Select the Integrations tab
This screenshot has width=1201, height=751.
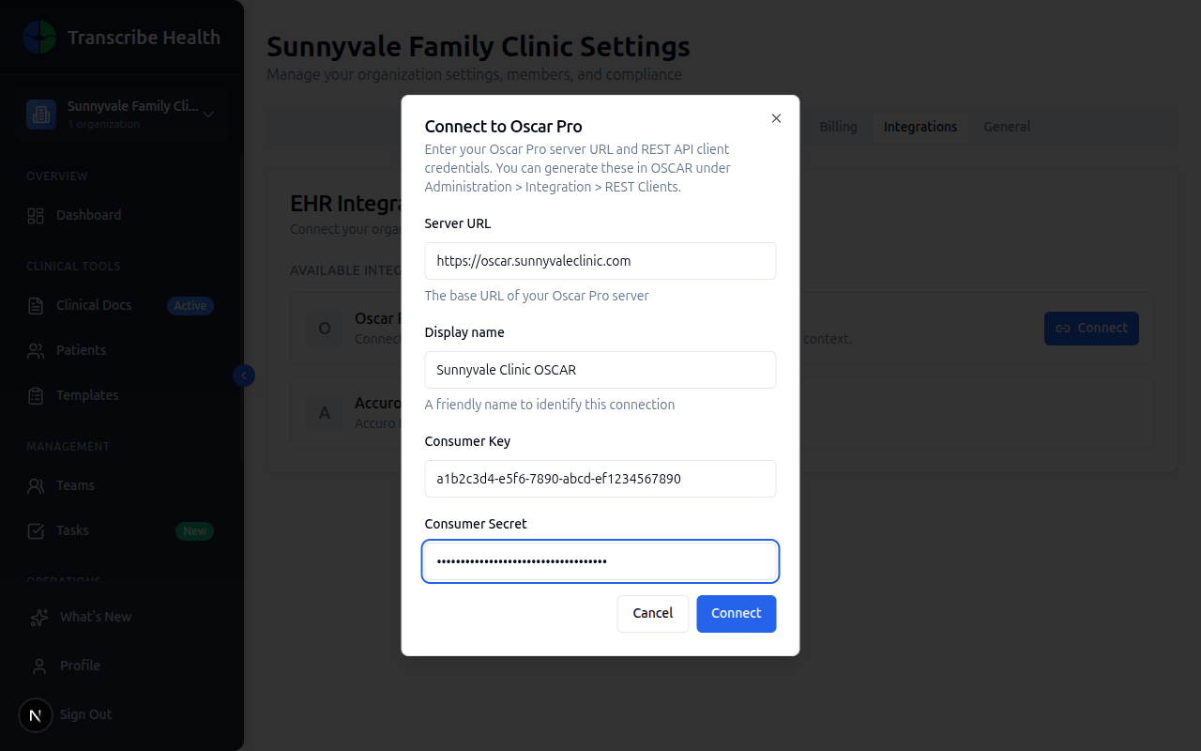pos(920,126)
